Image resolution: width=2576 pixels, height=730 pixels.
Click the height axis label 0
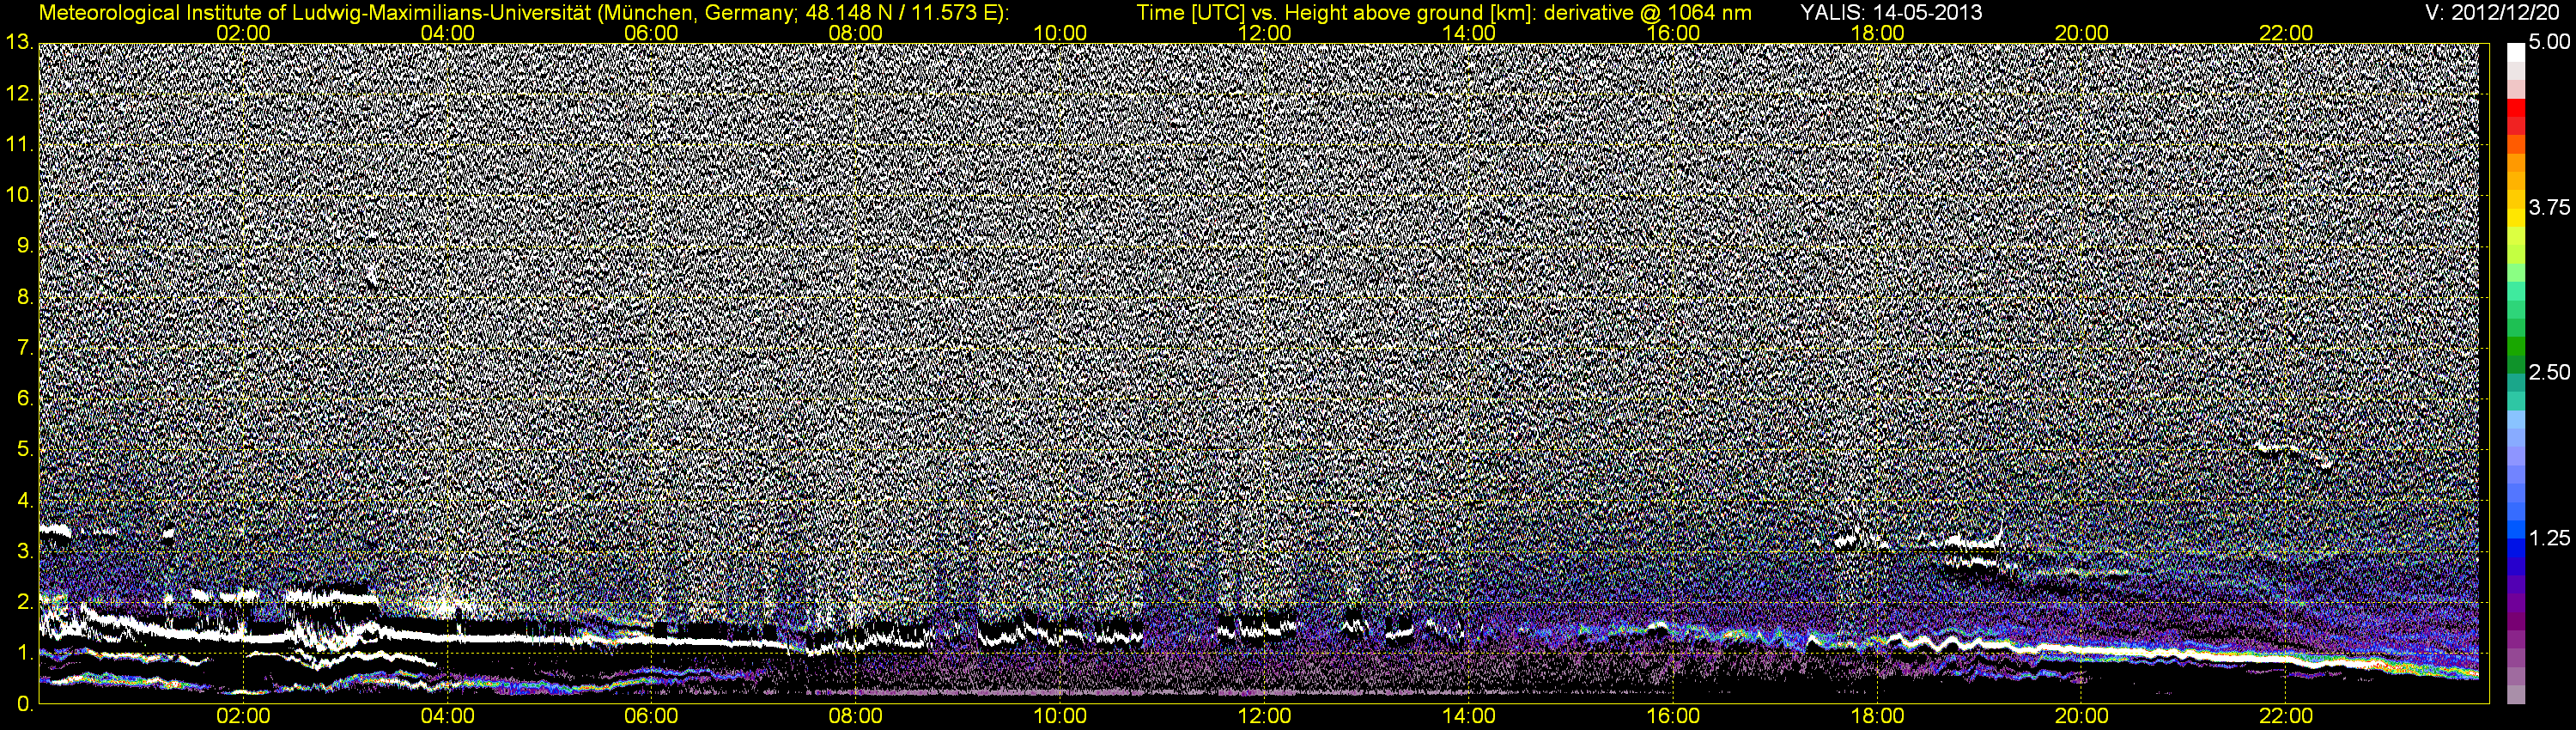point(25,704)
